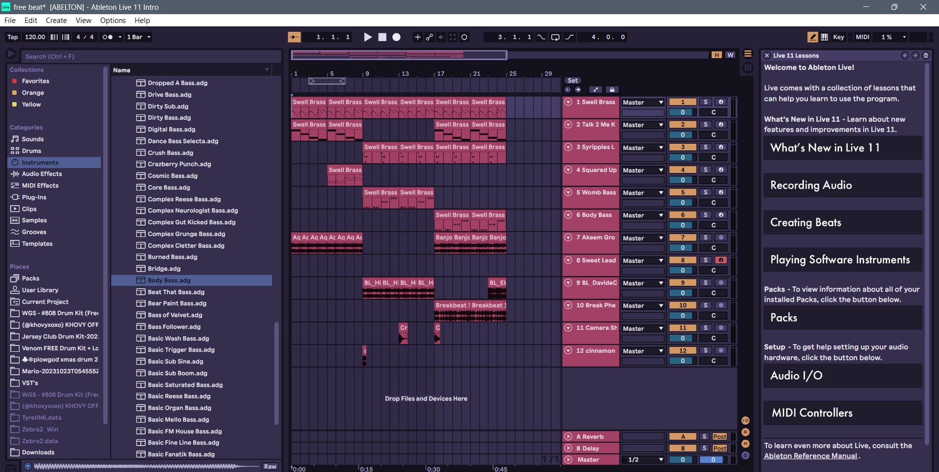
Task: Enable MIDI Arrangement Overdub plus icon
Action: [x=417, y=37]
